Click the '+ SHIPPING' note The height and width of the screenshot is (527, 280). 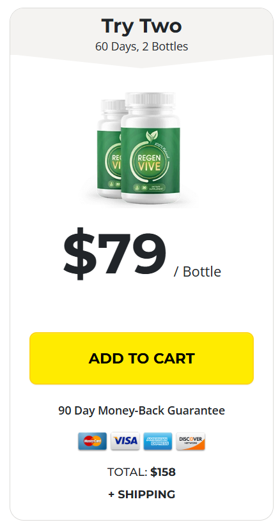pos(141,494)
